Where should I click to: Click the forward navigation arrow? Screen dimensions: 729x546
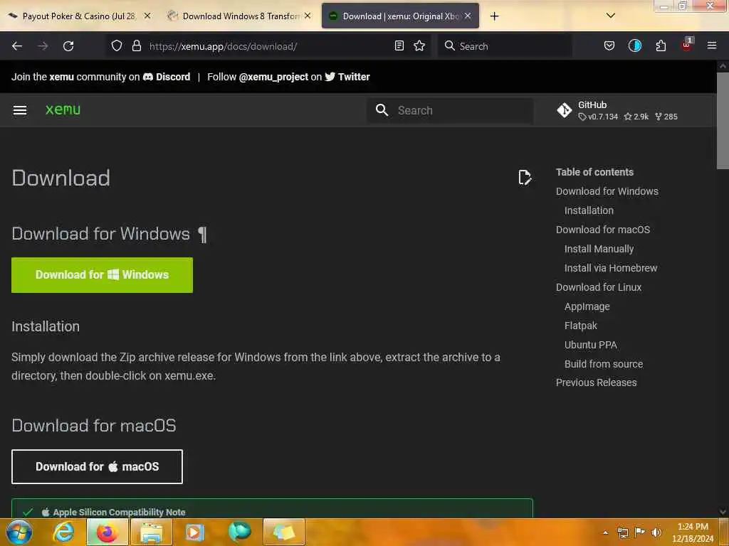tap(43, 46)
